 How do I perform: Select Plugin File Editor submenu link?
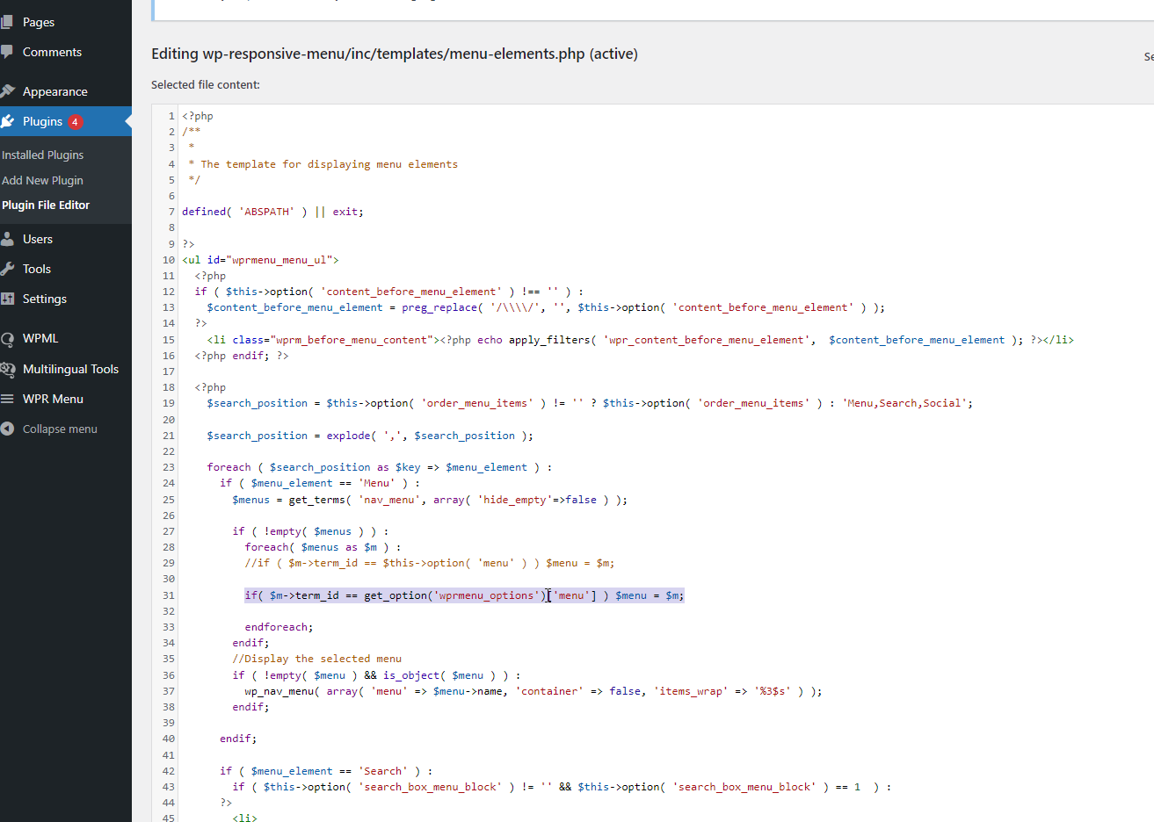pyautogui.click(x=46, y=205)
